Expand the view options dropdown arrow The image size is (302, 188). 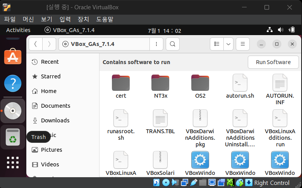pos(228,44)
